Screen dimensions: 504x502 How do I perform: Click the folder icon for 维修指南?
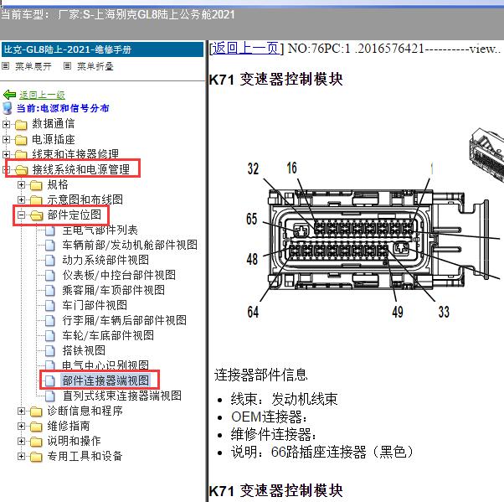[x=36, y=427]
